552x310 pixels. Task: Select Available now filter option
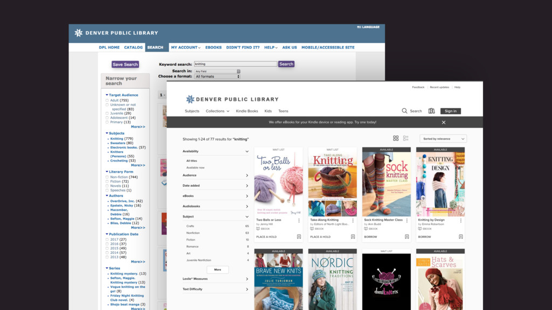point(195,168)
